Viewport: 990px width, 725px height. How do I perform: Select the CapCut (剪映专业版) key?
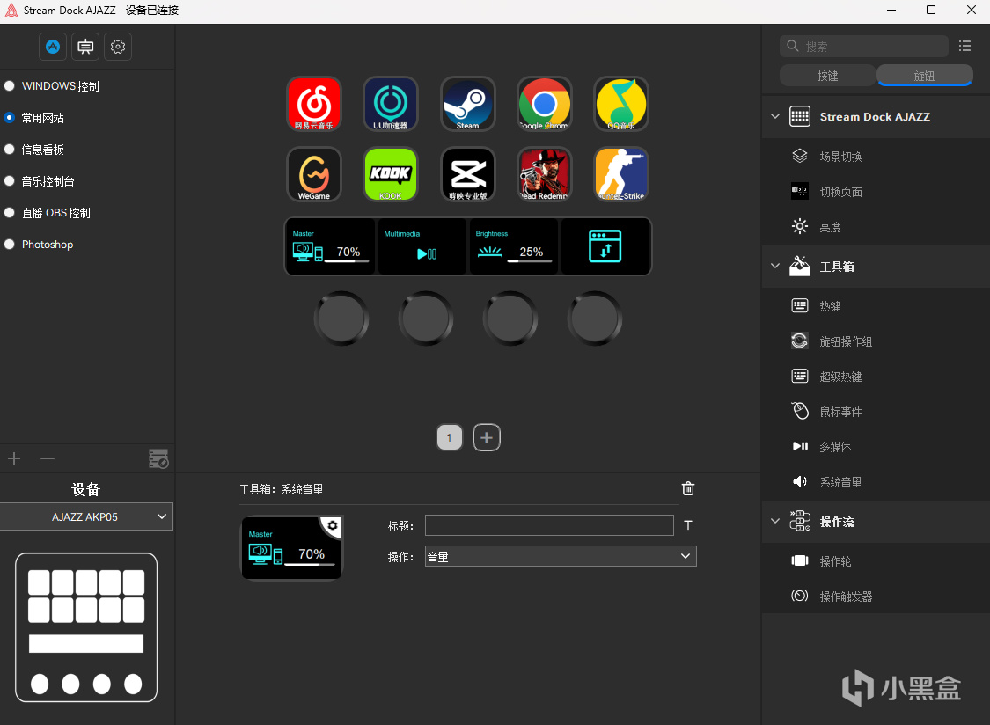pos(468,174)
